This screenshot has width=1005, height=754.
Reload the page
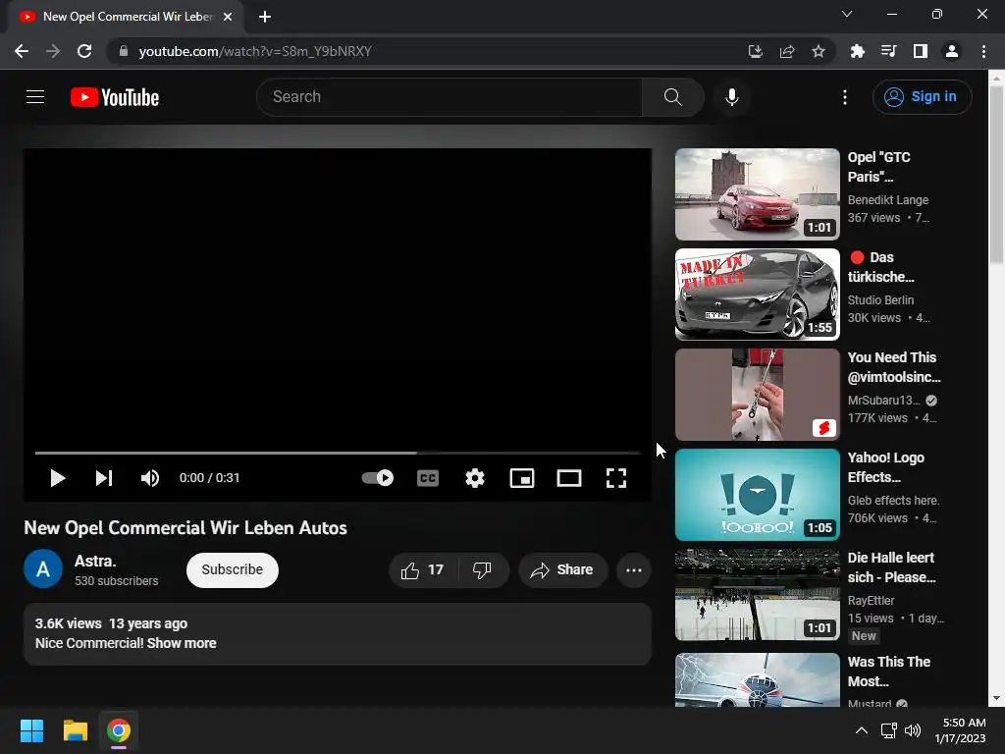pos(84,51)
